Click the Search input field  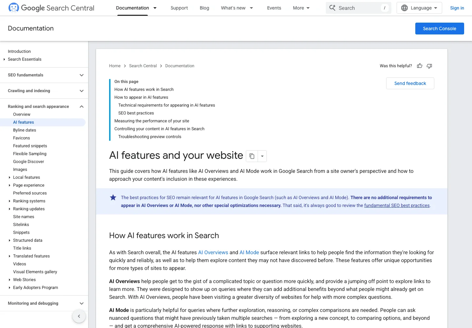click(x=359, y=8)
